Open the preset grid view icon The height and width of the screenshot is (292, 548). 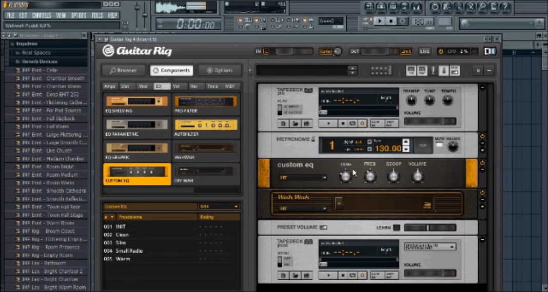click(381, 71)
